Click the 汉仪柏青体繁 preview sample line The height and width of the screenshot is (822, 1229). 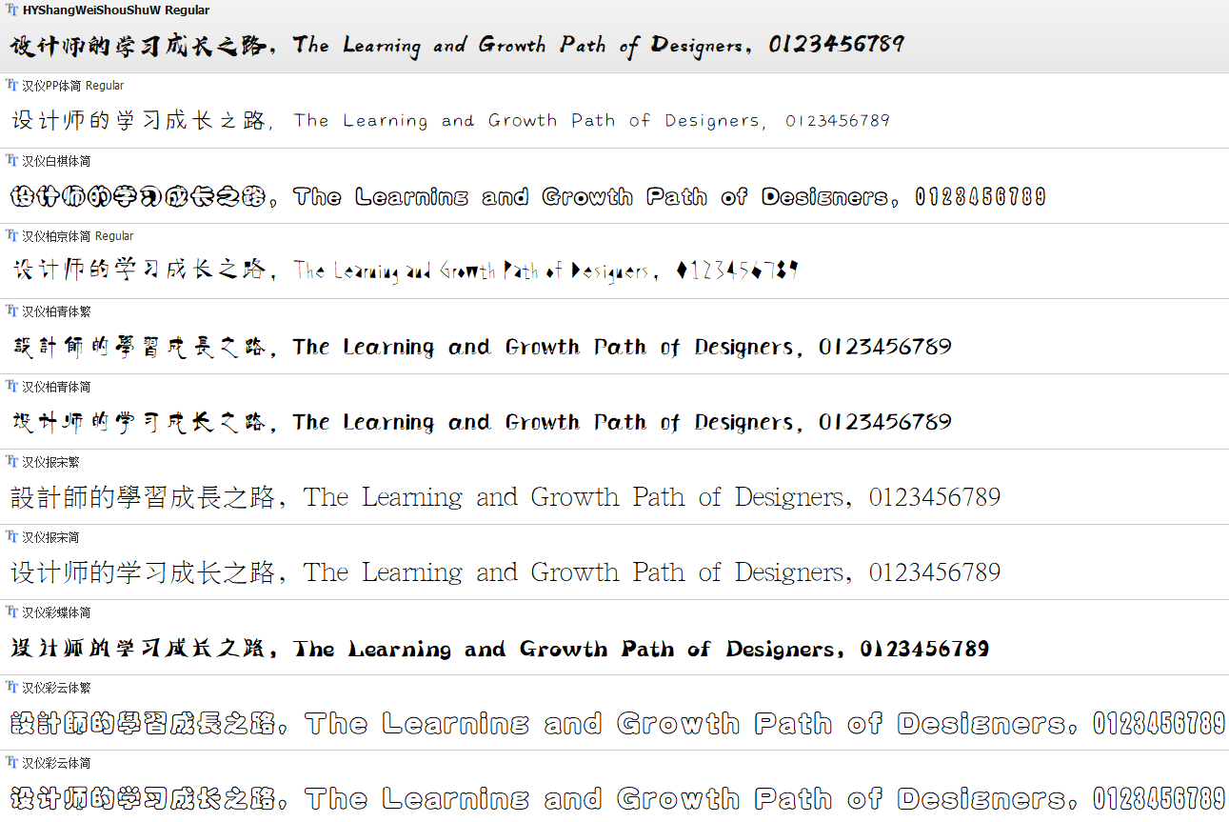pos(481,347)
